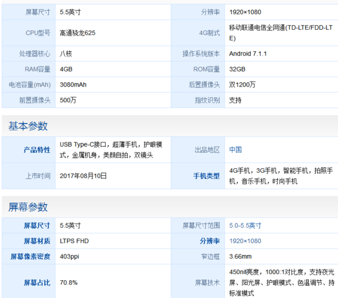Select the 5.5英寸 value in the top table

70,12
